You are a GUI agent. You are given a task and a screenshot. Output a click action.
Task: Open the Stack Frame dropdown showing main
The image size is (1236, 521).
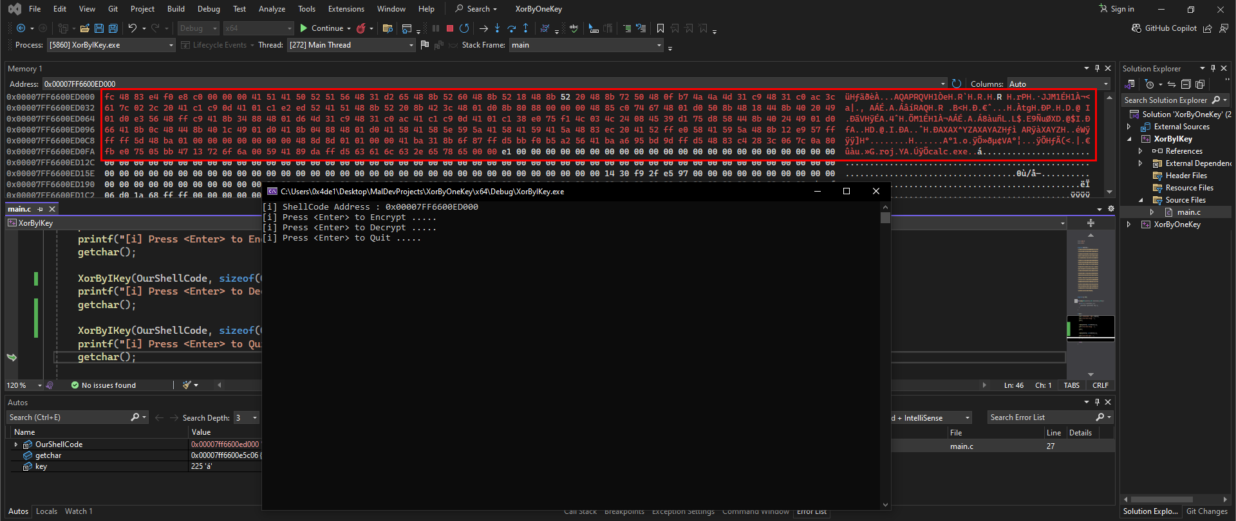coord(586,45)
